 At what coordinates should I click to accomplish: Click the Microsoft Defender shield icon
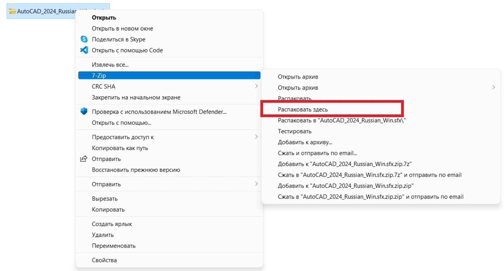click(x=84, y=112)
